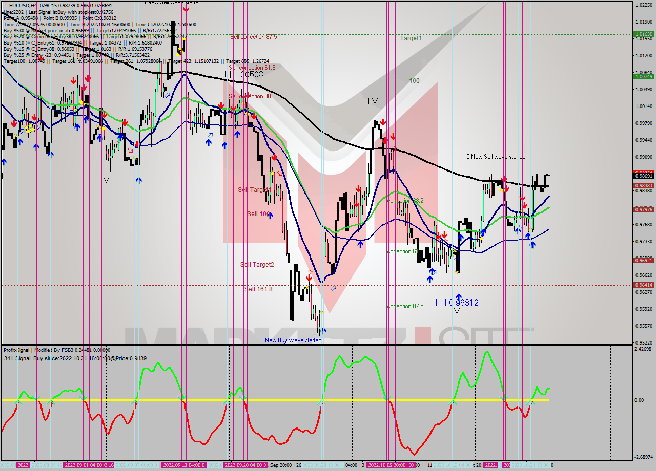The width and height of the screenshot is (656, 471).
Task: Select the 'I I I 1.00503' wave label
Action: click(x=241, y=75)
